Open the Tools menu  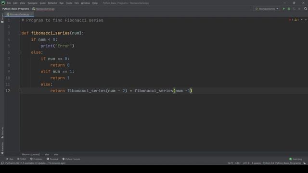(69, 3)
